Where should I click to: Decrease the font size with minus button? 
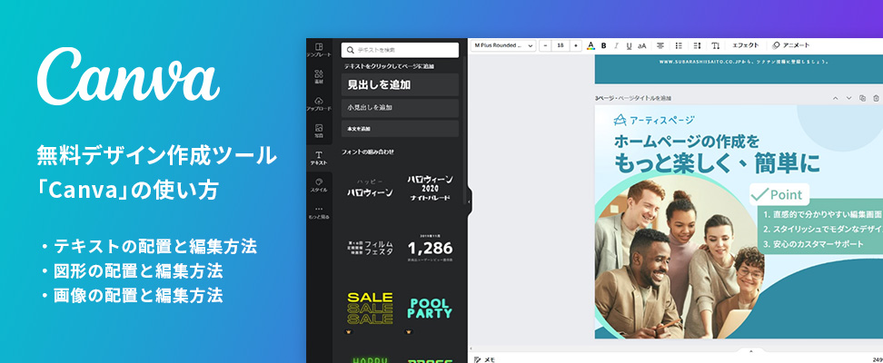pos(545,45)
